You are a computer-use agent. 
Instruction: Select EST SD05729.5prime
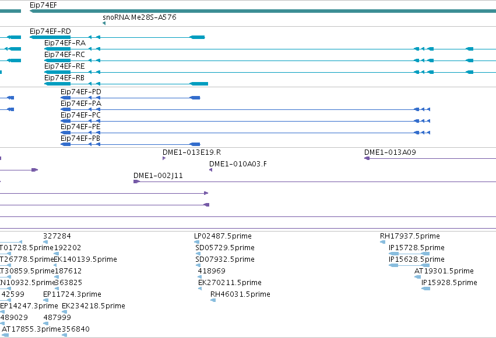click(225, 248)
